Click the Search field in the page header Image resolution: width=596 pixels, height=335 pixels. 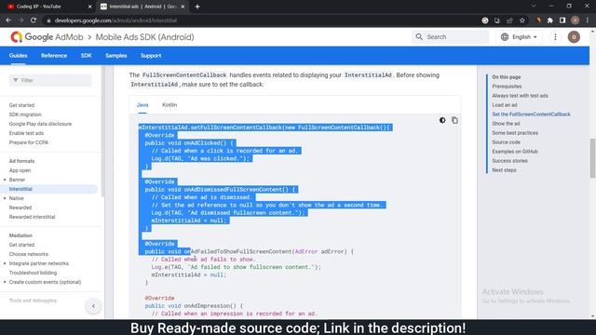451,37
